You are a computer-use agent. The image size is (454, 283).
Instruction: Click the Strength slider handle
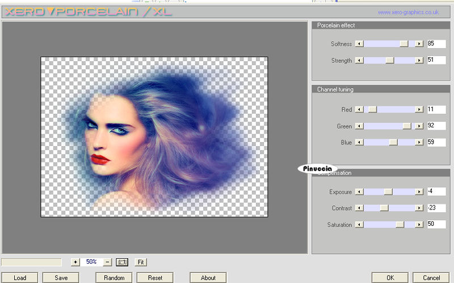[x=389, y=60]
